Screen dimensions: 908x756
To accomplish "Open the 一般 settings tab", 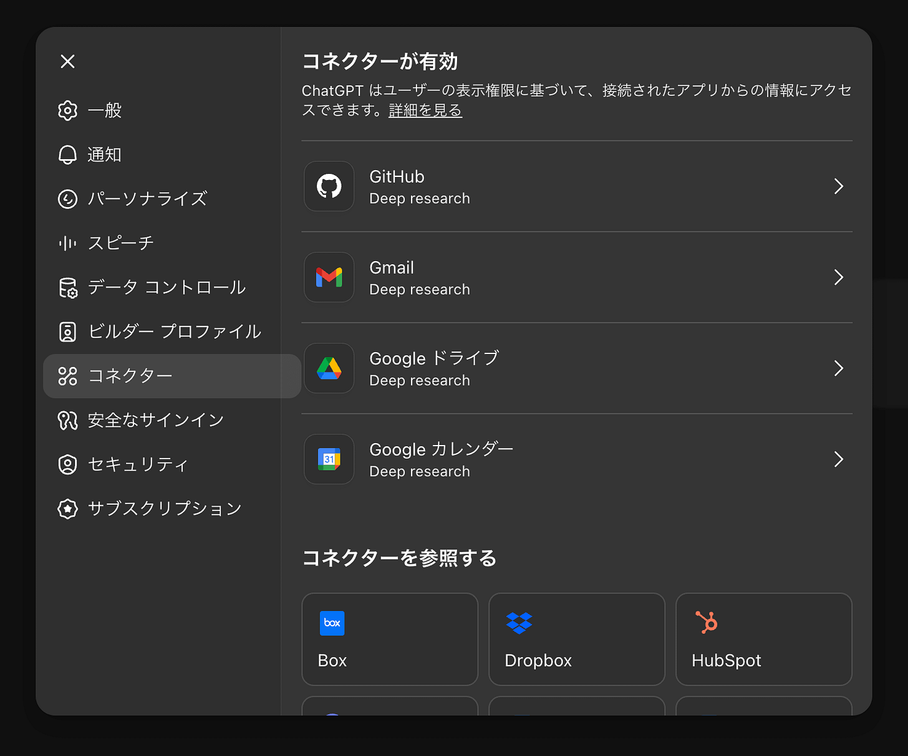I will pyautogui.click(x=171, y=110).
